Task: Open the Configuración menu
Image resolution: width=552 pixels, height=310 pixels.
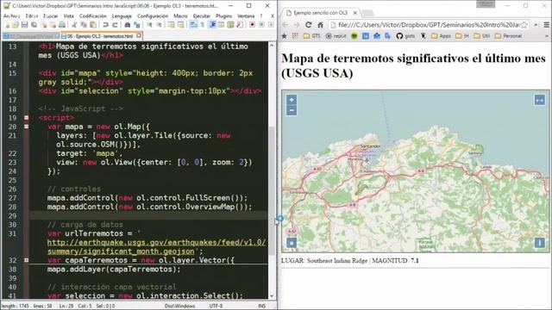Action: pyautogui.click(x=153, y=16)
